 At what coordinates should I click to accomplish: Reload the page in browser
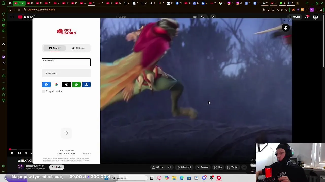coord(19,10)
